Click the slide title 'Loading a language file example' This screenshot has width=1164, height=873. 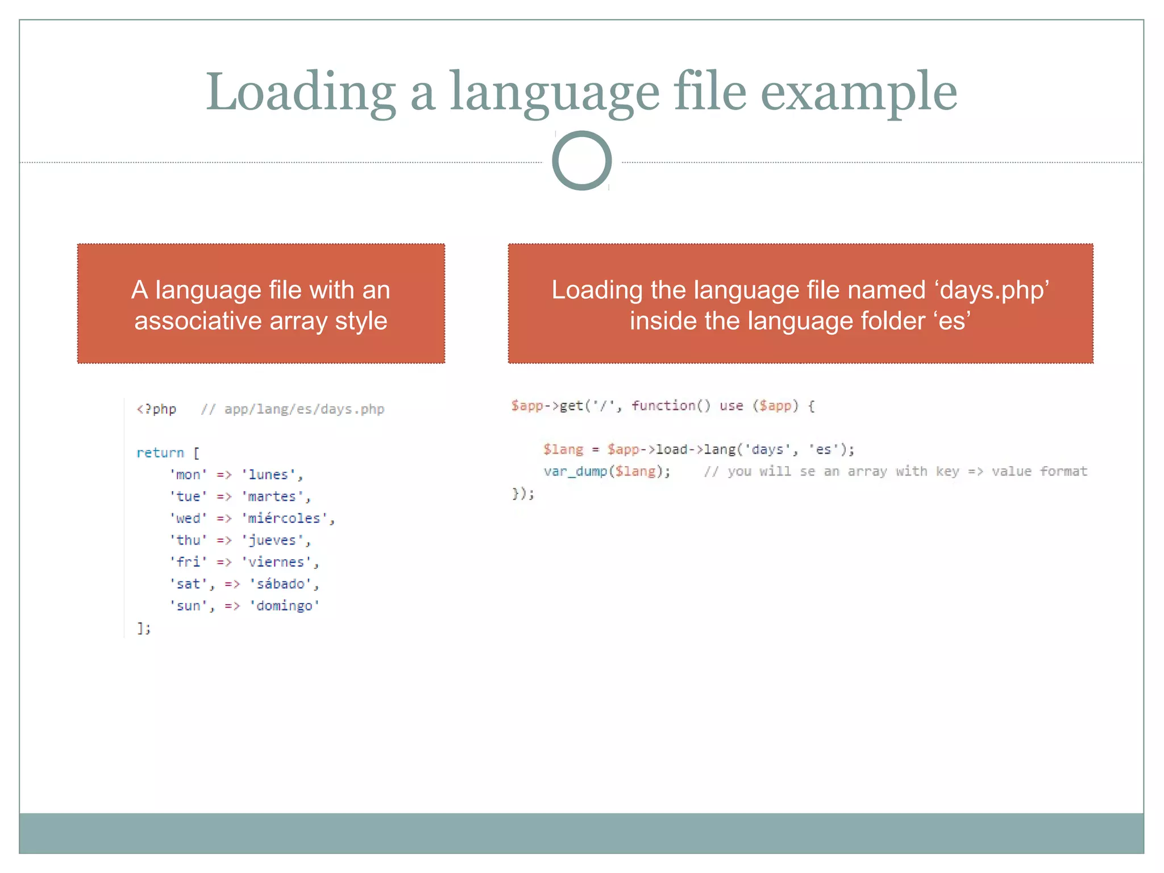pos(581,93)
